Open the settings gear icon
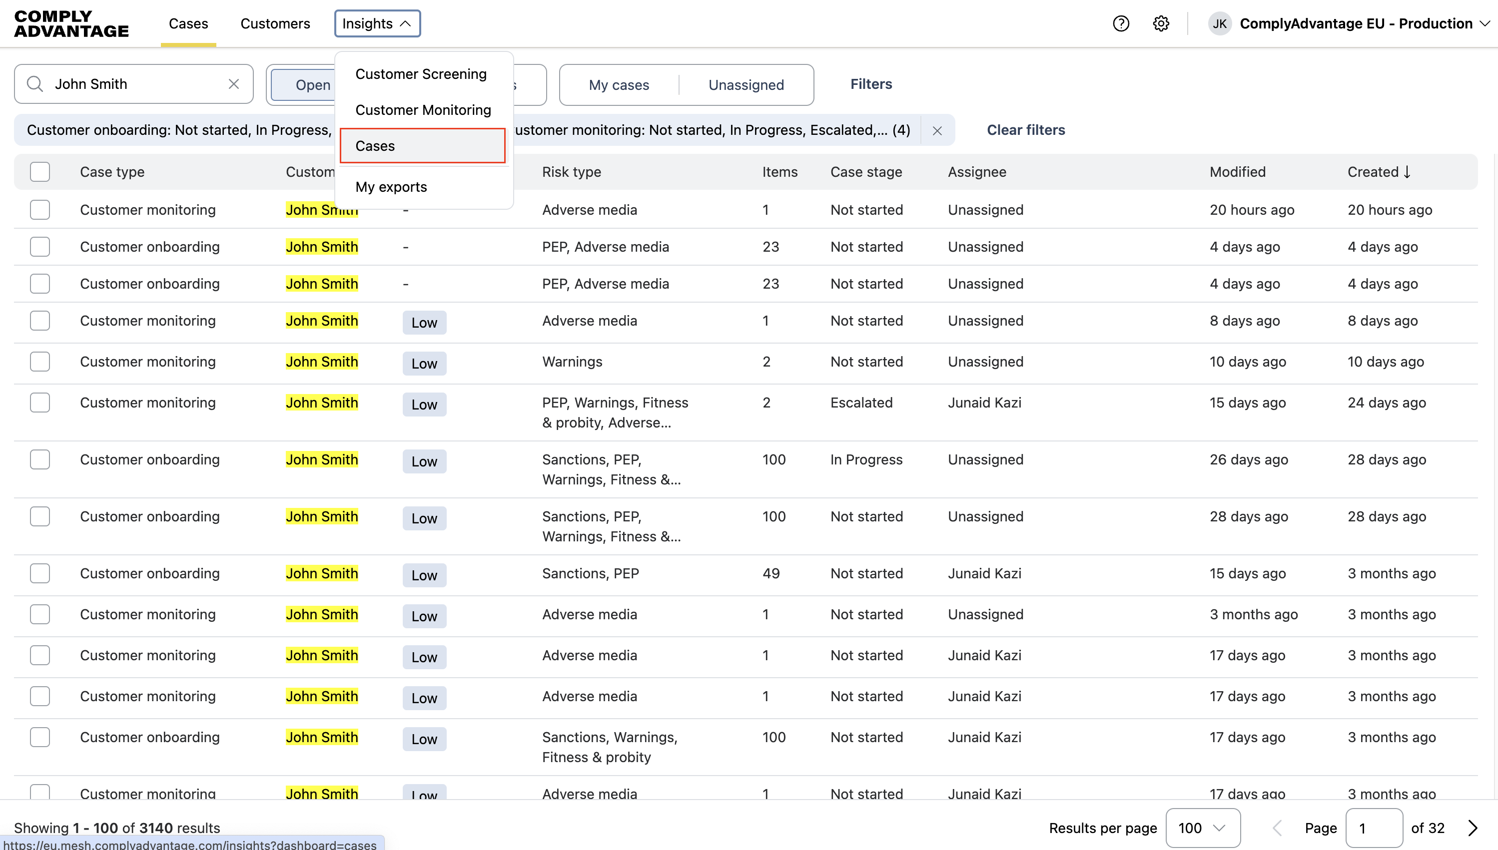 point(1160,23)
